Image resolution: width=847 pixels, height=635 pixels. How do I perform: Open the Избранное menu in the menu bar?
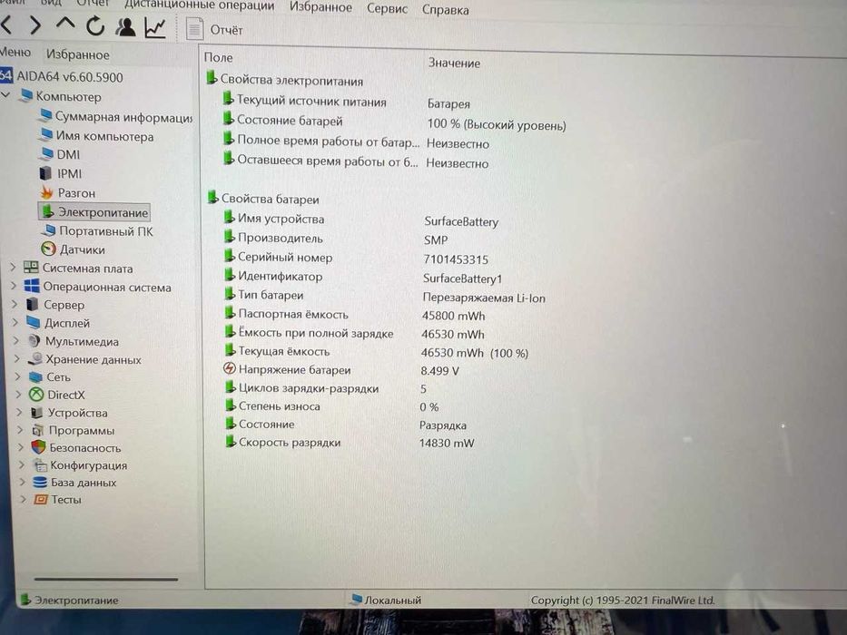(320, 7)
